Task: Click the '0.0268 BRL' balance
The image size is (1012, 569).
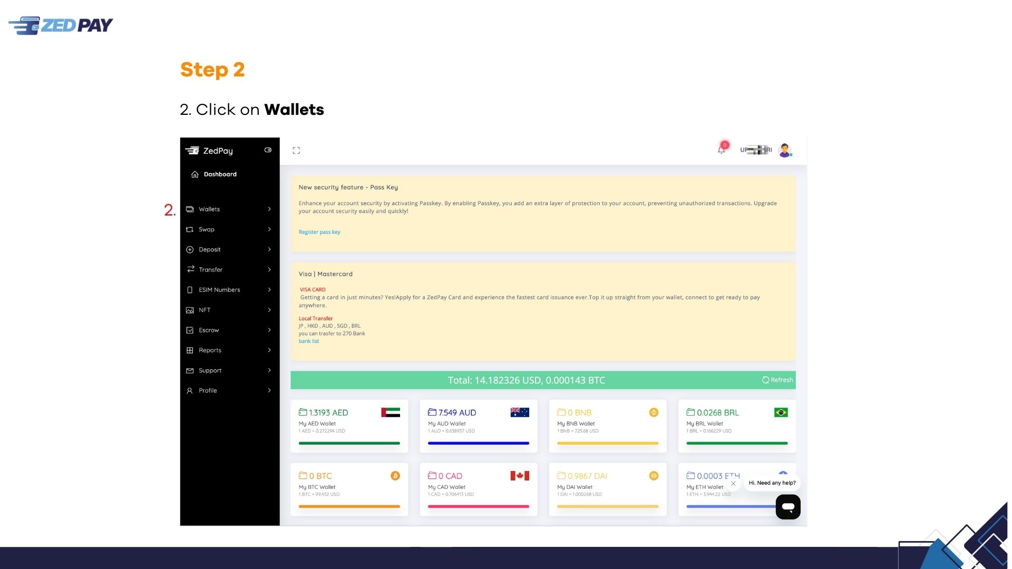Action: pyautogui.click(x=718, y=413)
